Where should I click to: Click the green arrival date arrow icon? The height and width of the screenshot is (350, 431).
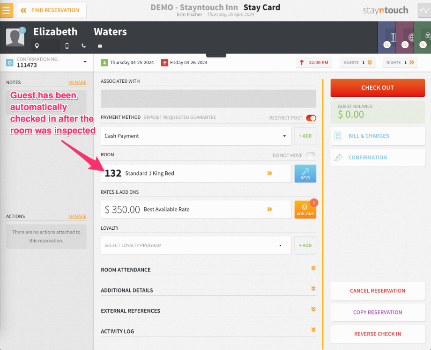(x=104, y=63)
